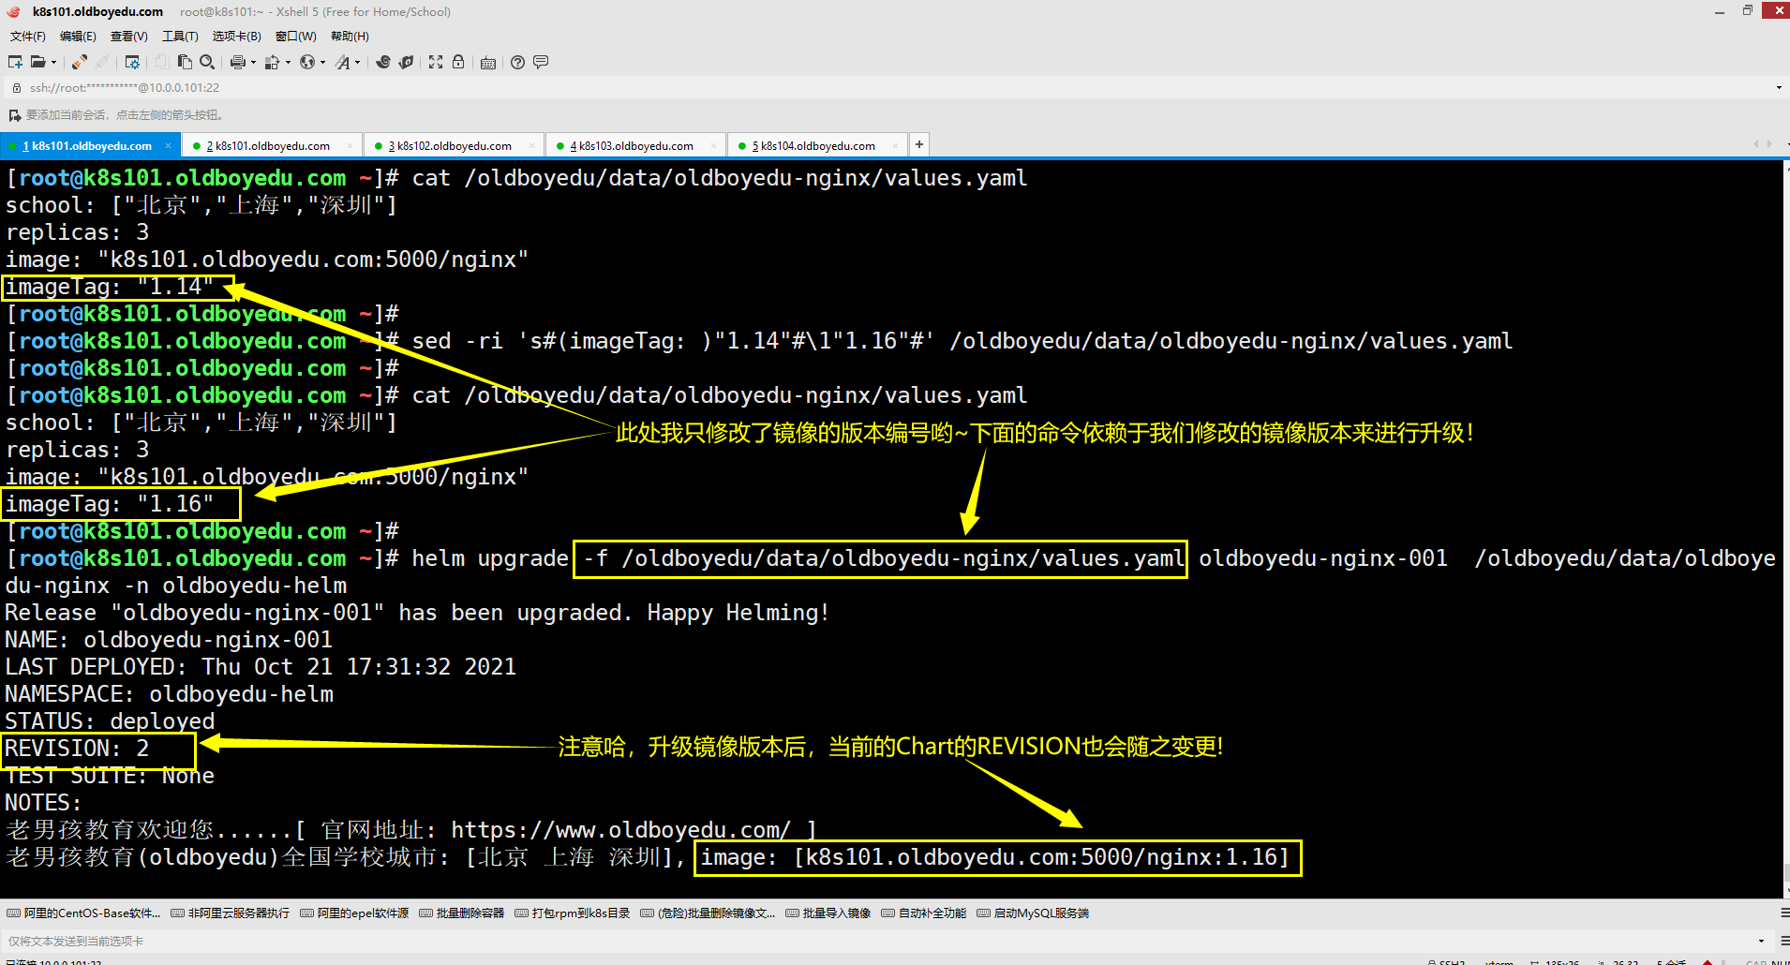The width and height of the screenshot is (1790, 965).
Task: Switch to the 5 k8s104.oldboyedu.com tab
Action: (x=816, y=146)
